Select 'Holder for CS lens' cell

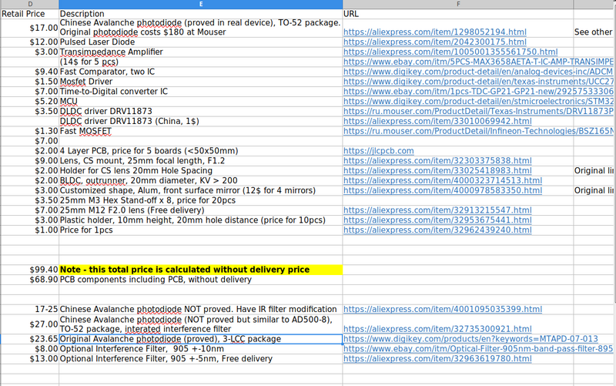[201, 170]
